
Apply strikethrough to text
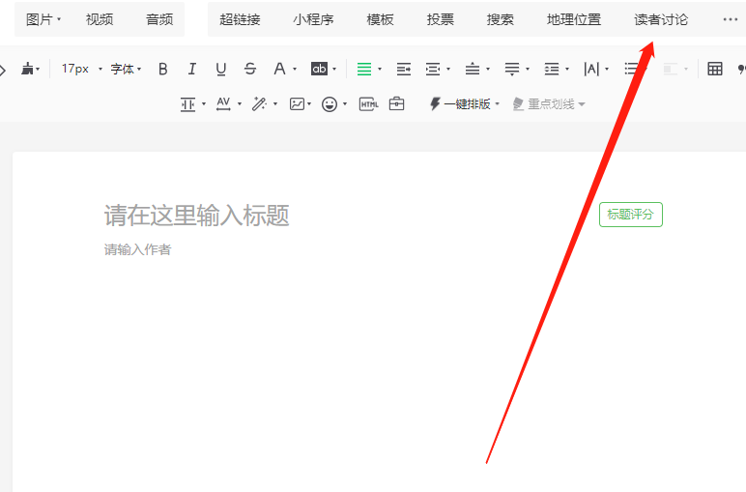click(x=250, y=69)
